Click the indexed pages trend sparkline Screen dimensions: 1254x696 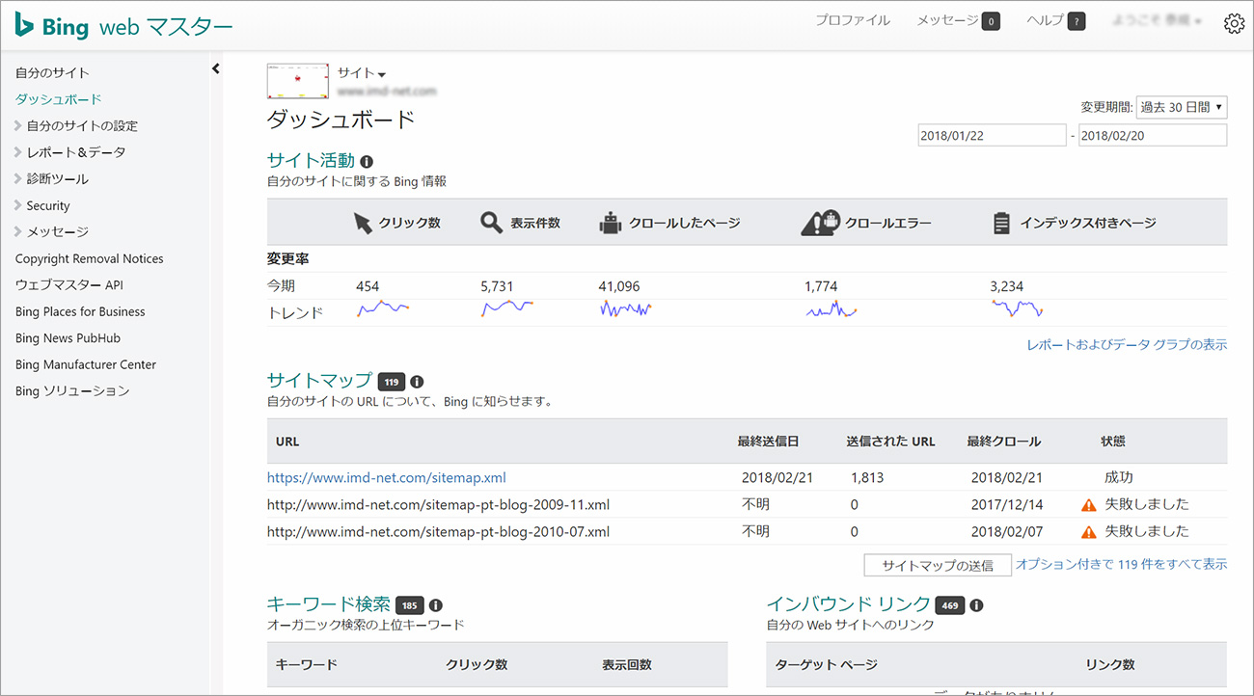tap(1017, 308)
